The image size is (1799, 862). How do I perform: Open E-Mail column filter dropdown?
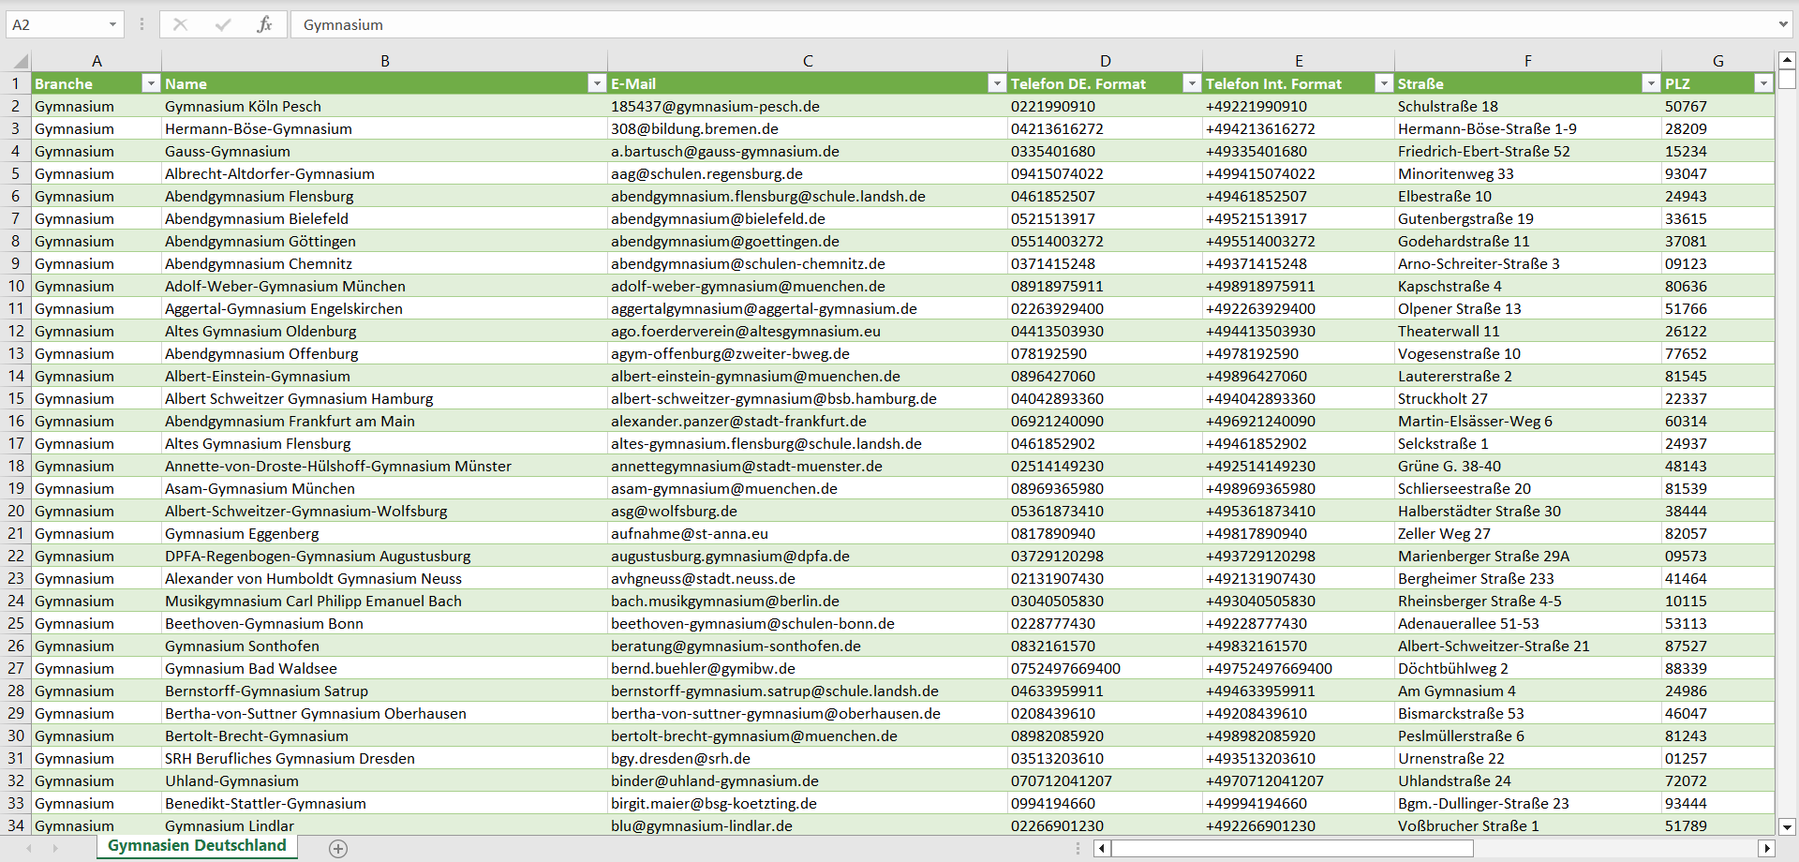point(997,83)
